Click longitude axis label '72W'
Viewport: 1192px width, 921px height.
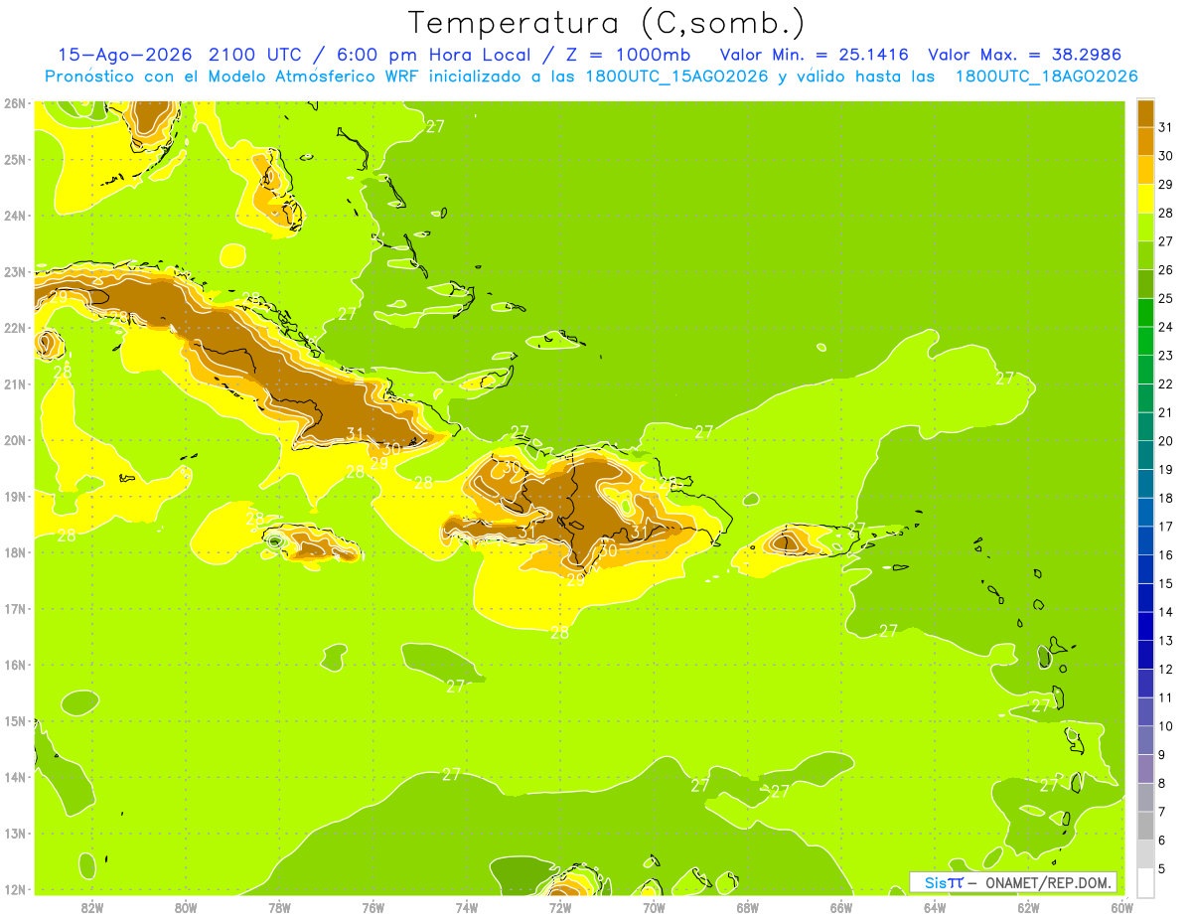(560, 908)
